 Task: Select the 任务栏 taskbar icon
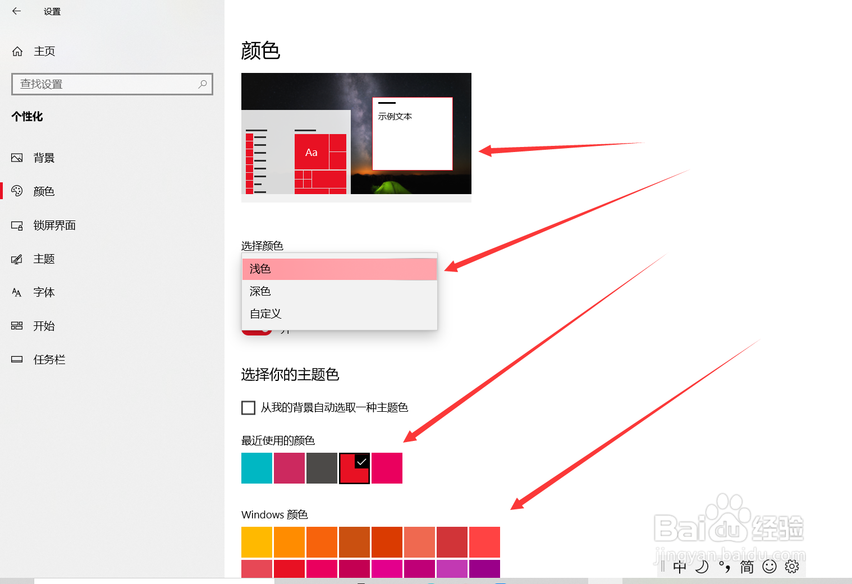click(17, 360)
